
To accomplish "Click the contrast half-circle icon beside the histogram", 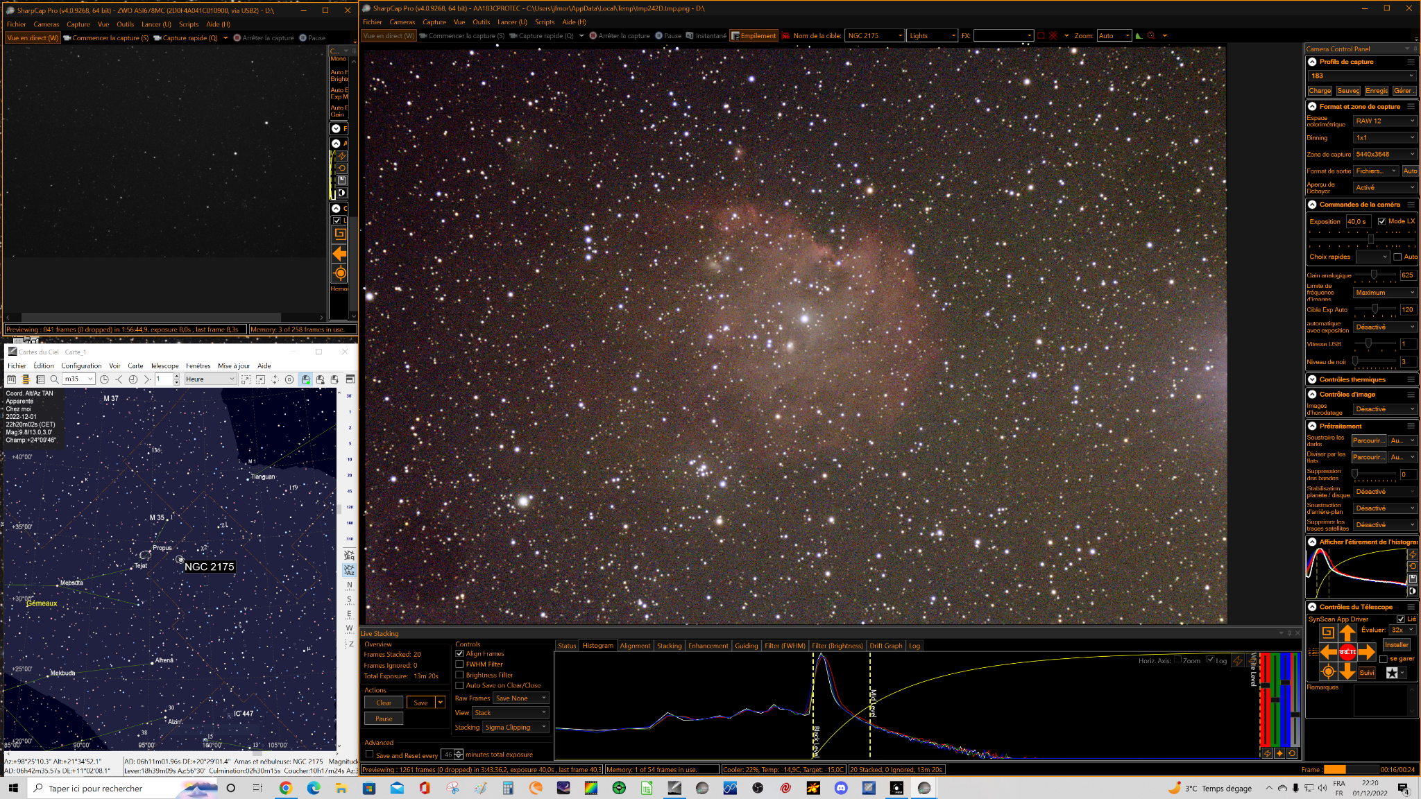I will (x=1412, y=591).
